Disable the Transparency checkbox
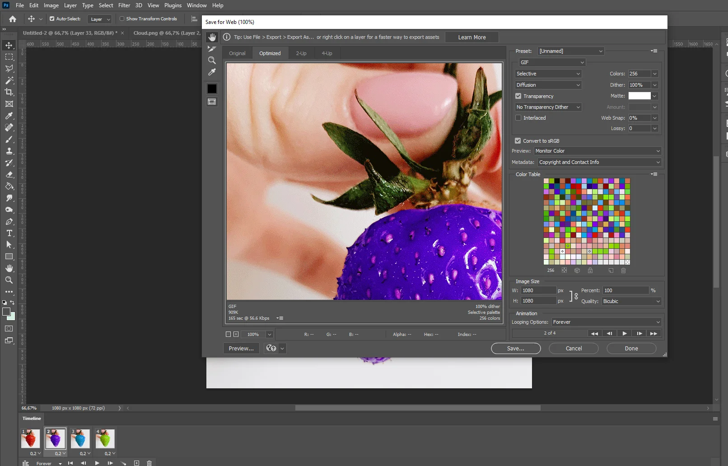The image size is (728, 466). (x=518, y=96)
